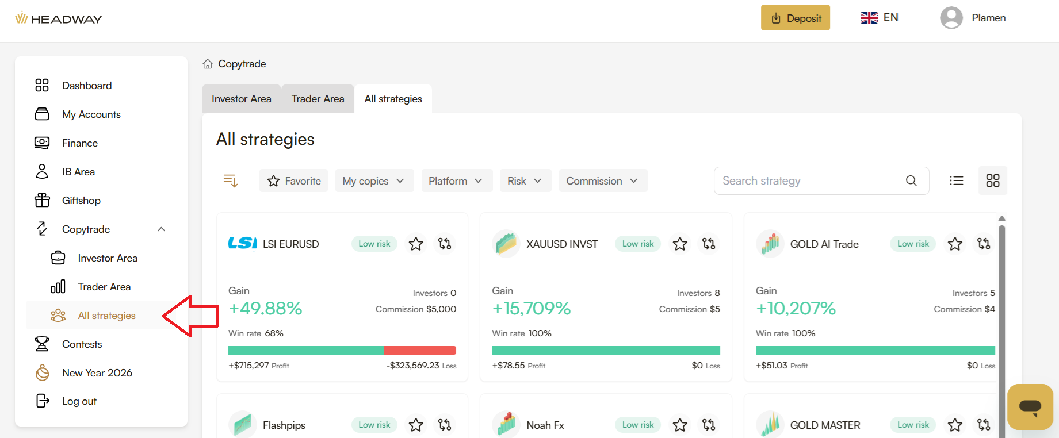
Task: Open the live chat widget
Action: coord(1030,407)
